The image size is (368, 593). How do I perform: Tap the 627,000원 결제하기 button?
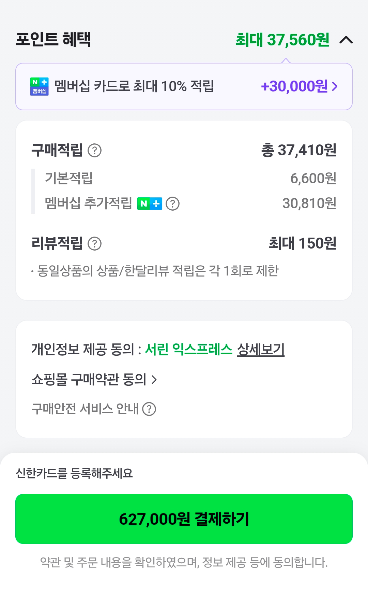tap(184, 519)
